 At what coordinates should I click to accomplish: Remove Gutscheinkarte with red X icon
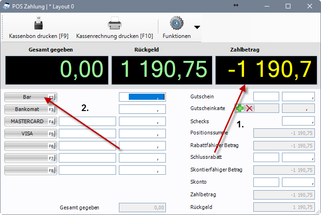[x=250, y=109]
